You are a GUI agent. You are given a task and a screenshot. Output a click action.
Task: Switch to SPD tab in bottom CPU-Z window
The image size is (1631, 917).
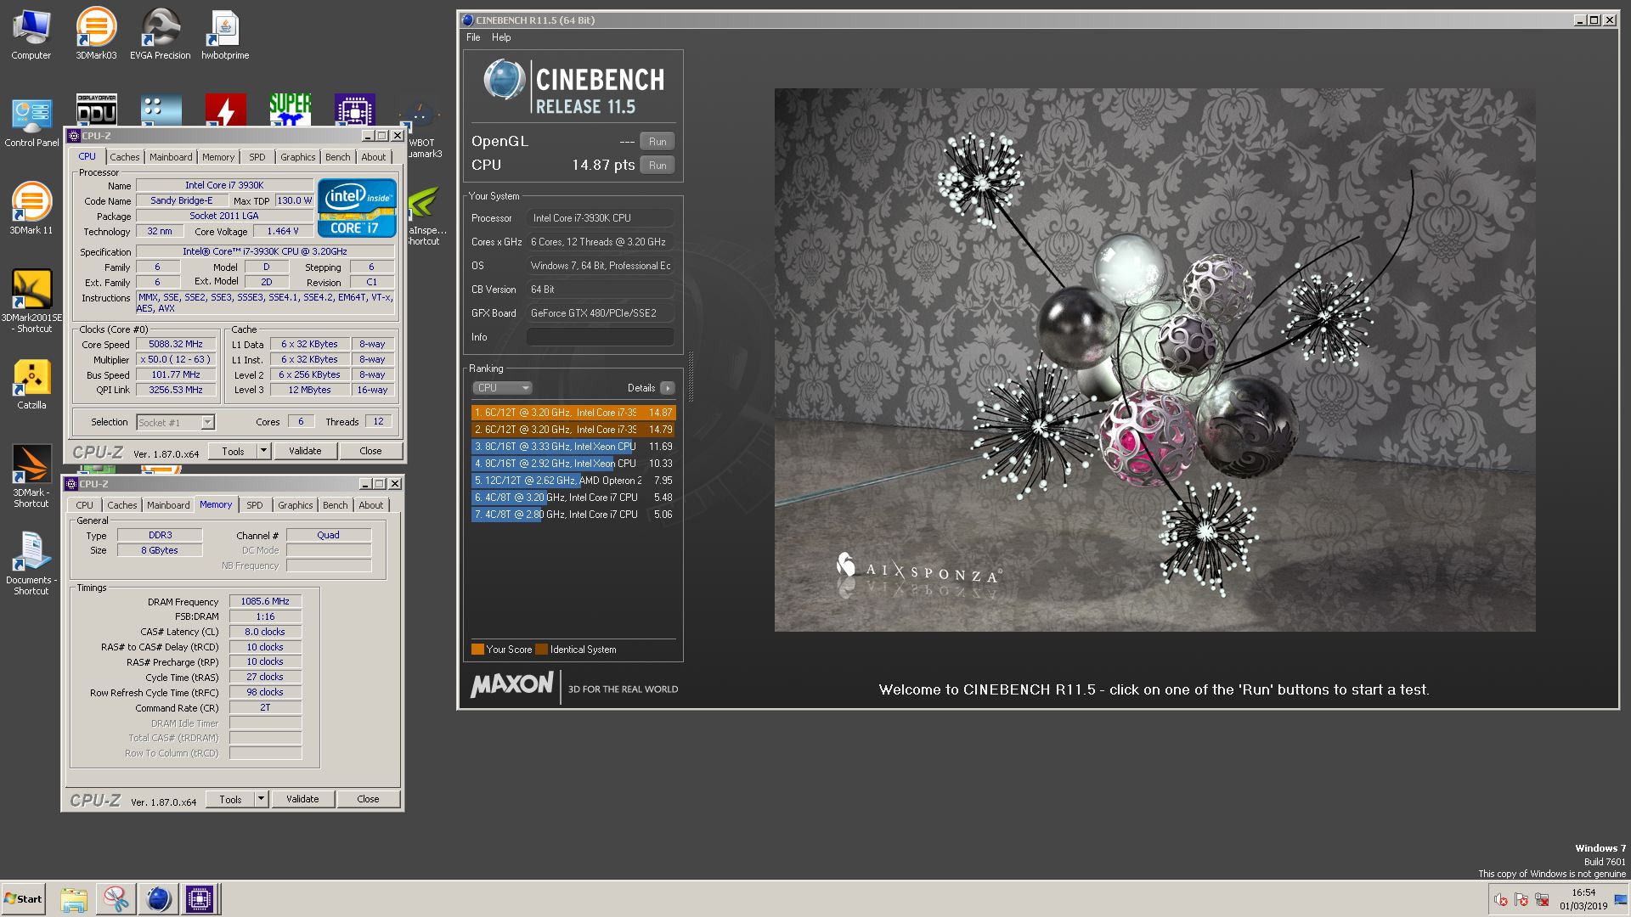pos(255,505)
